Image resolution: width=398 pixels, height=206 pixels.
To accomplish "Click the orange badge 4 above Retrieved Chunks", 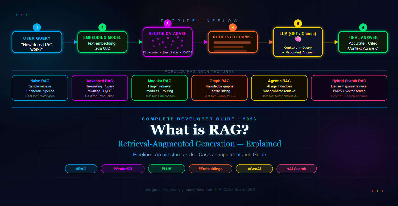I will [233, 27].
